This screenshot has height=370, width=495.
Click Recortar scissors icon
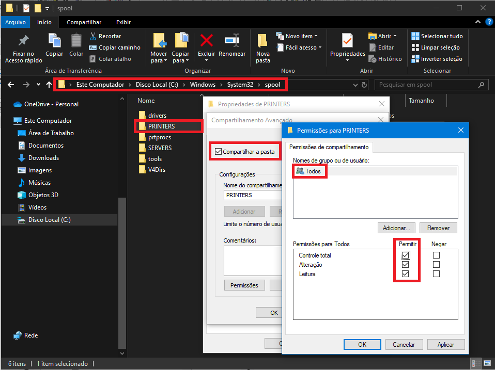click(93, 36)
